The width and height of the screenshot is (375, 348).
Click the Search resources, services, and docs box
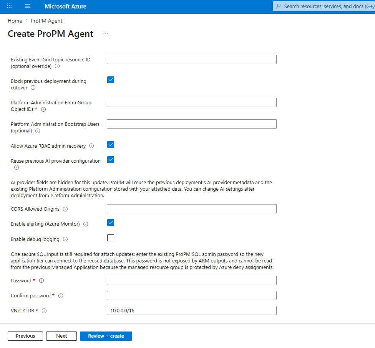pyautogui.click(x=324, y=6)
